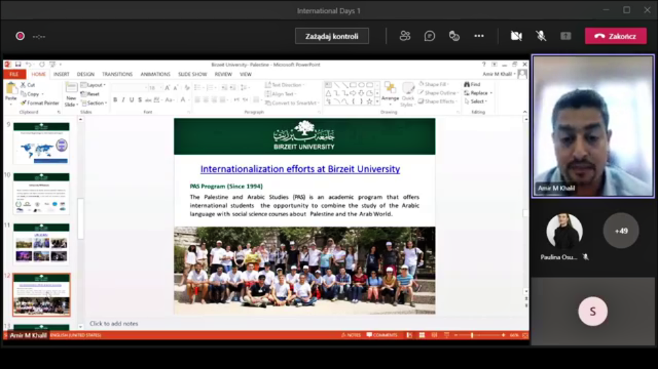The width and height of the screenshot is (658, 369).
Task: Switch to the TRANSITIONS ribbon tab
Action: pyautogui.click(x=117, y=74)
